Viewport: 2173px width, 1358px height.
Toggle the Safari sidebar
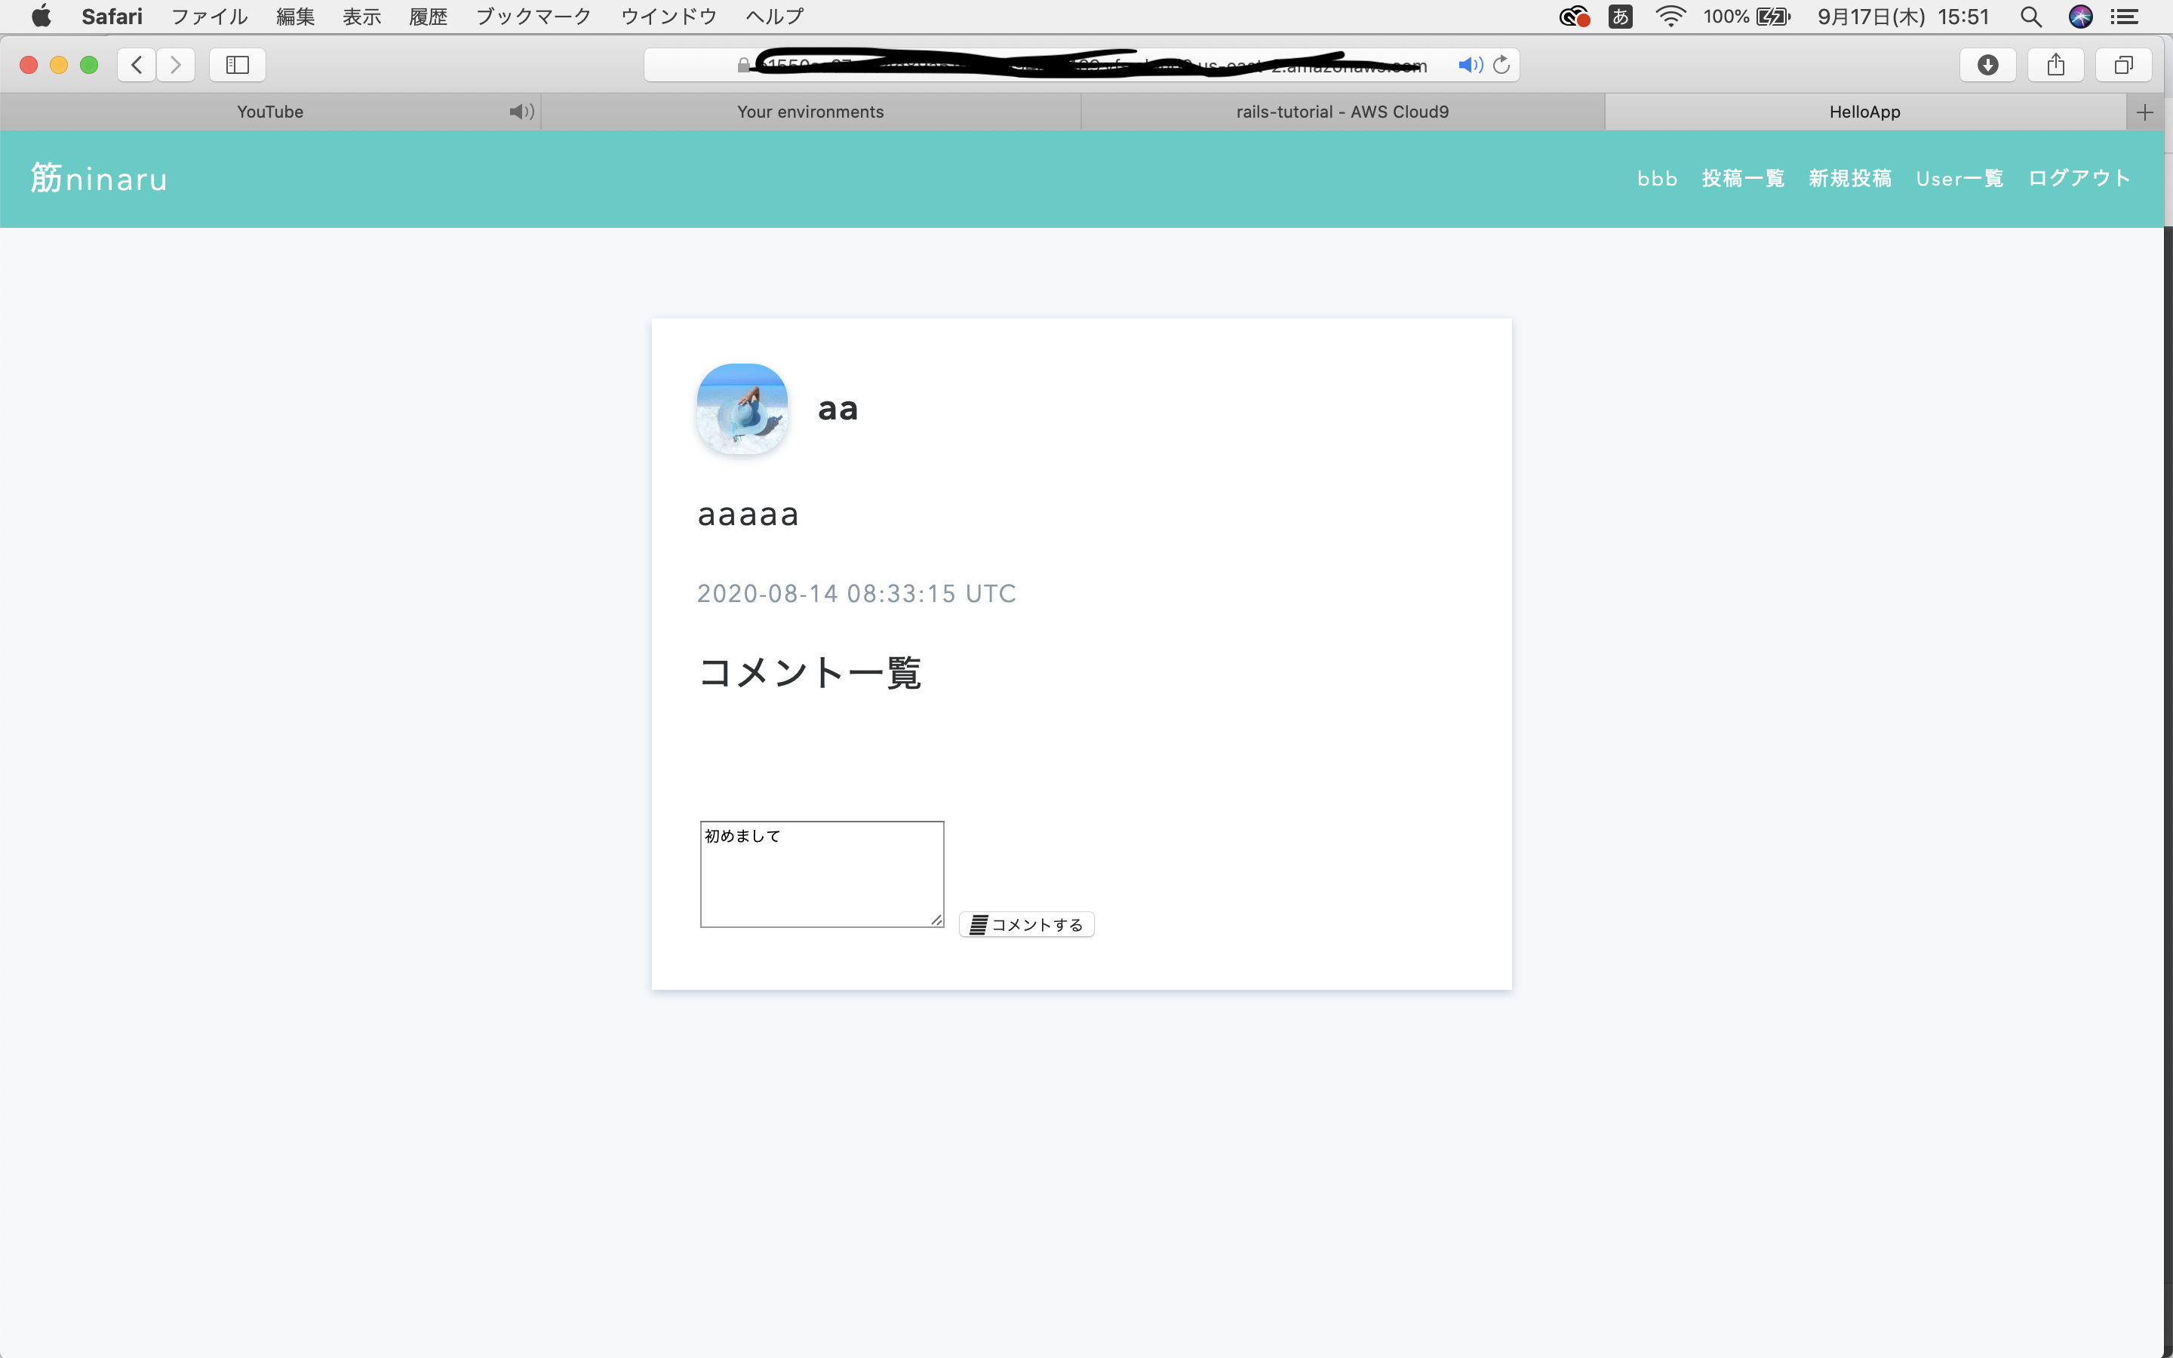click(236, 64)
